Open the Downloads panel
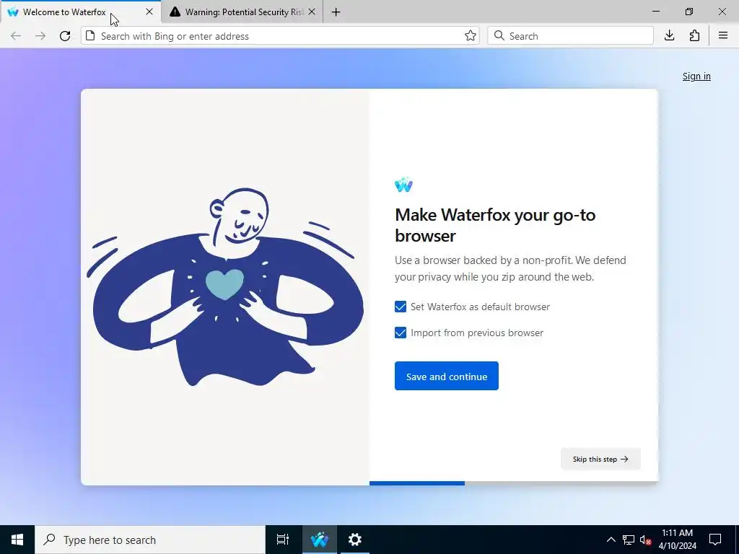Screen dimensions: 739x554 pyautogui.click(x=669, y=36)
